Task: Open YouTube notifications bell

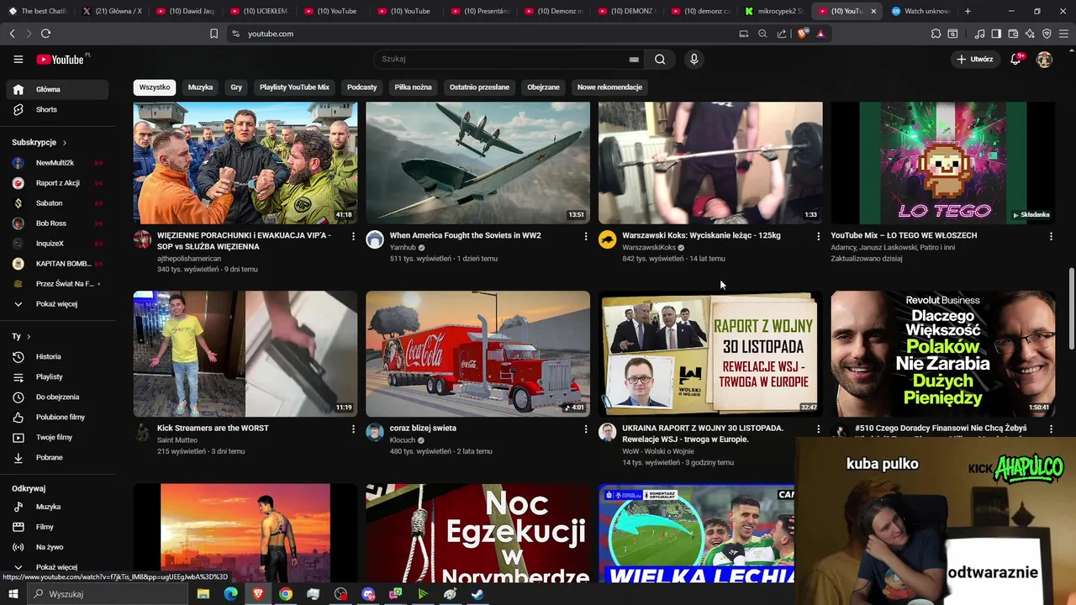Action: tap(1015, 60)
